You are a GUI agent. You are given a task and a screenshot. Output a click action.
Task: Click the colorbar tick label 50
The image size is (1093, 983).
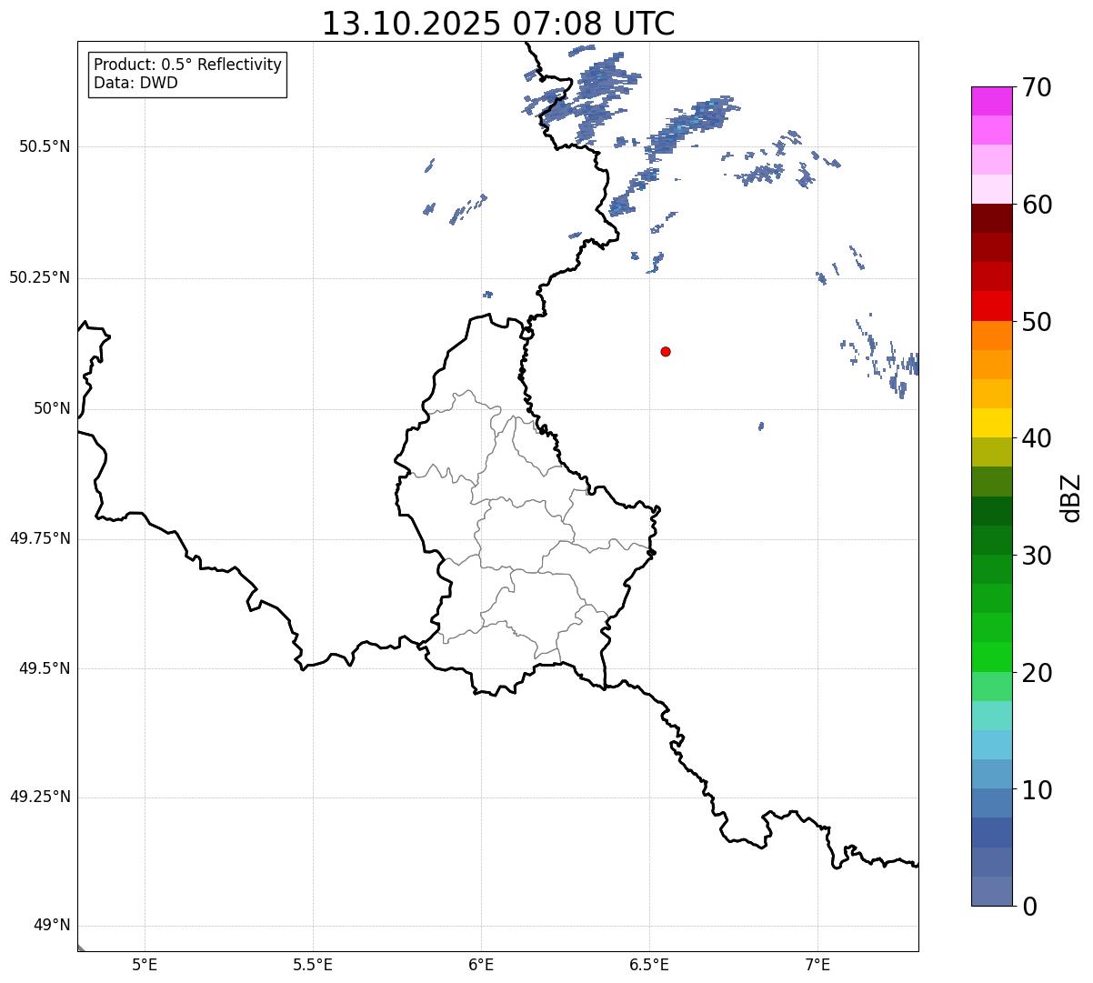[1037, 322]
